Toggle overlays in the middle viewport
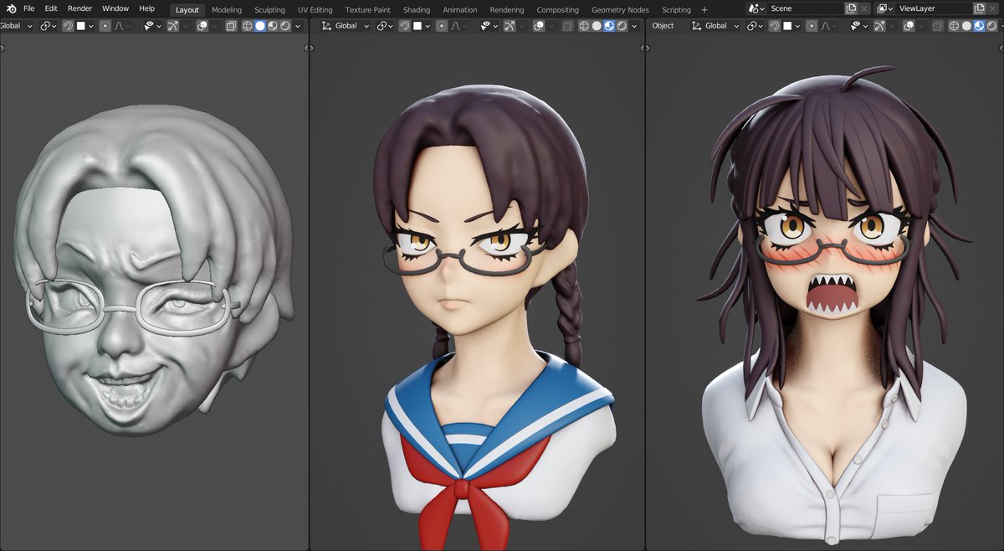 (539, 26)
